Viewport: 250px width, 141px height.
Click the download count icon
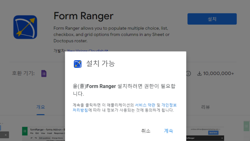[199, 74]
